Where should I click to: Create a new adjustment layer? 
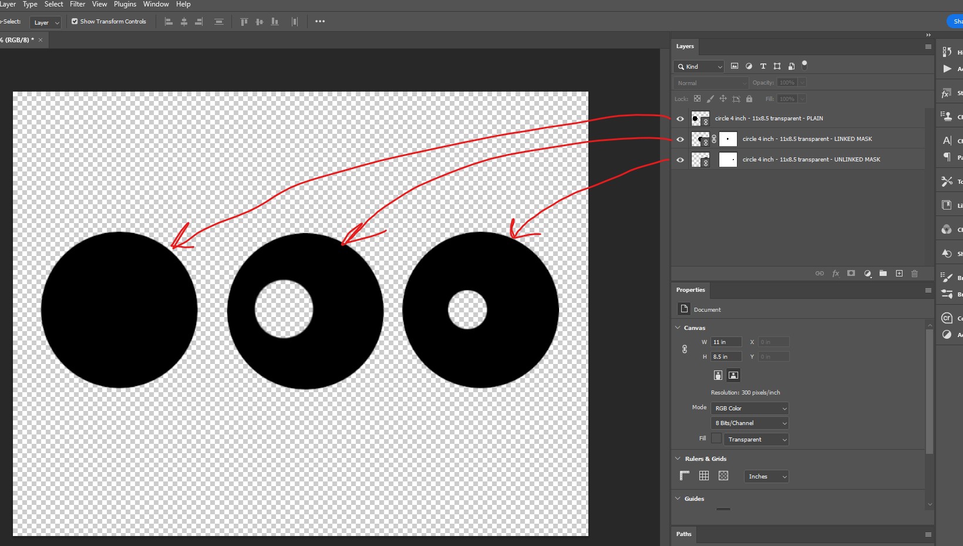coord(867,274)
